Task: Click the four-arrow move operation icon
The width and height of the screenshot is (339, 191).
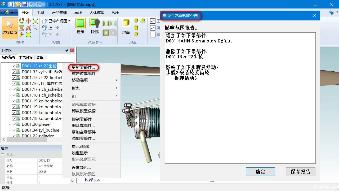Action: (28, 21)
